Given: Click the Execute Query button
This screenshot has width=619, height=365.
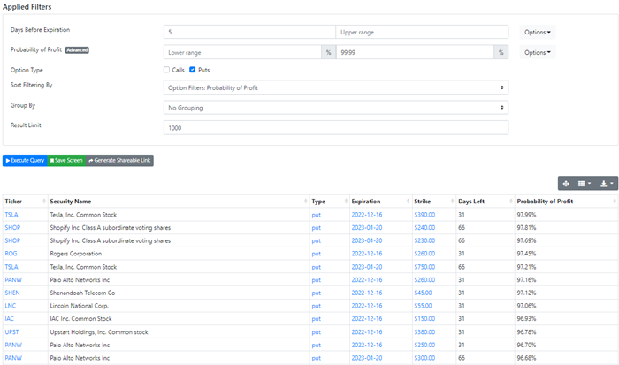Looking at the screenshot, I should pos(25,160).
